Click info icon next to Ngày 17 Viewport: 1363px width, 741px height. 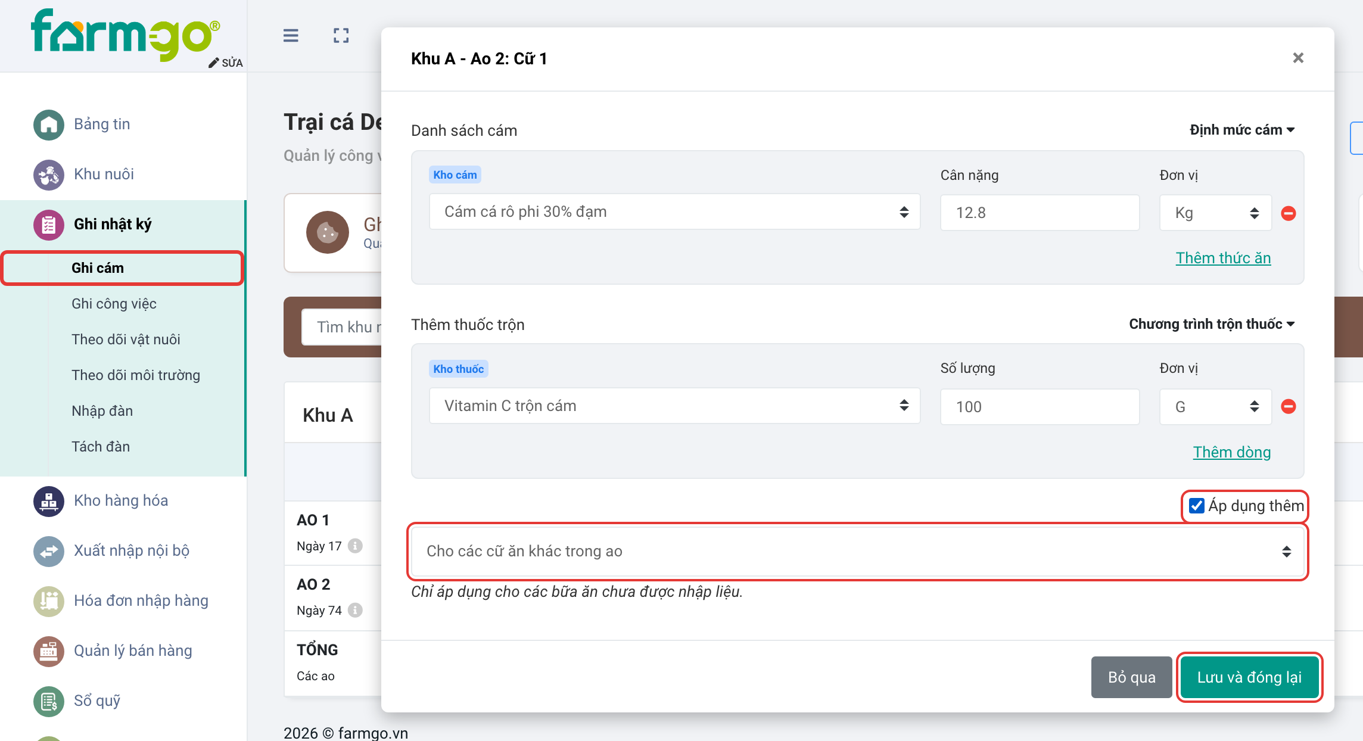coord(355,546)
